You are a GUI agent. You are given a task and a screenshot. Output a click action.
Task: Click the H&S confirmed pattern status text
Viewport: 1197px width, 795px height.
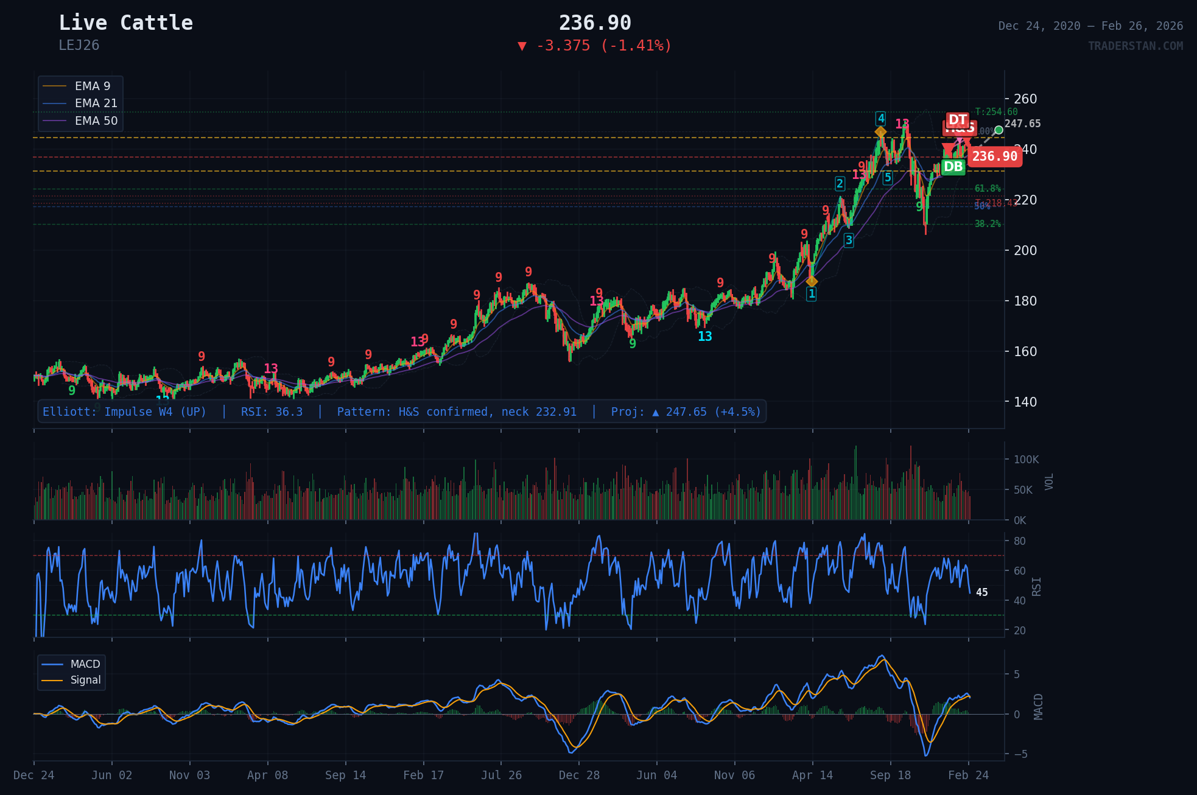457,412
